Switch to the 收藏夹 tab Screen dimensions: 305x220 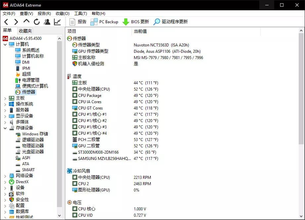pos(25,31)
